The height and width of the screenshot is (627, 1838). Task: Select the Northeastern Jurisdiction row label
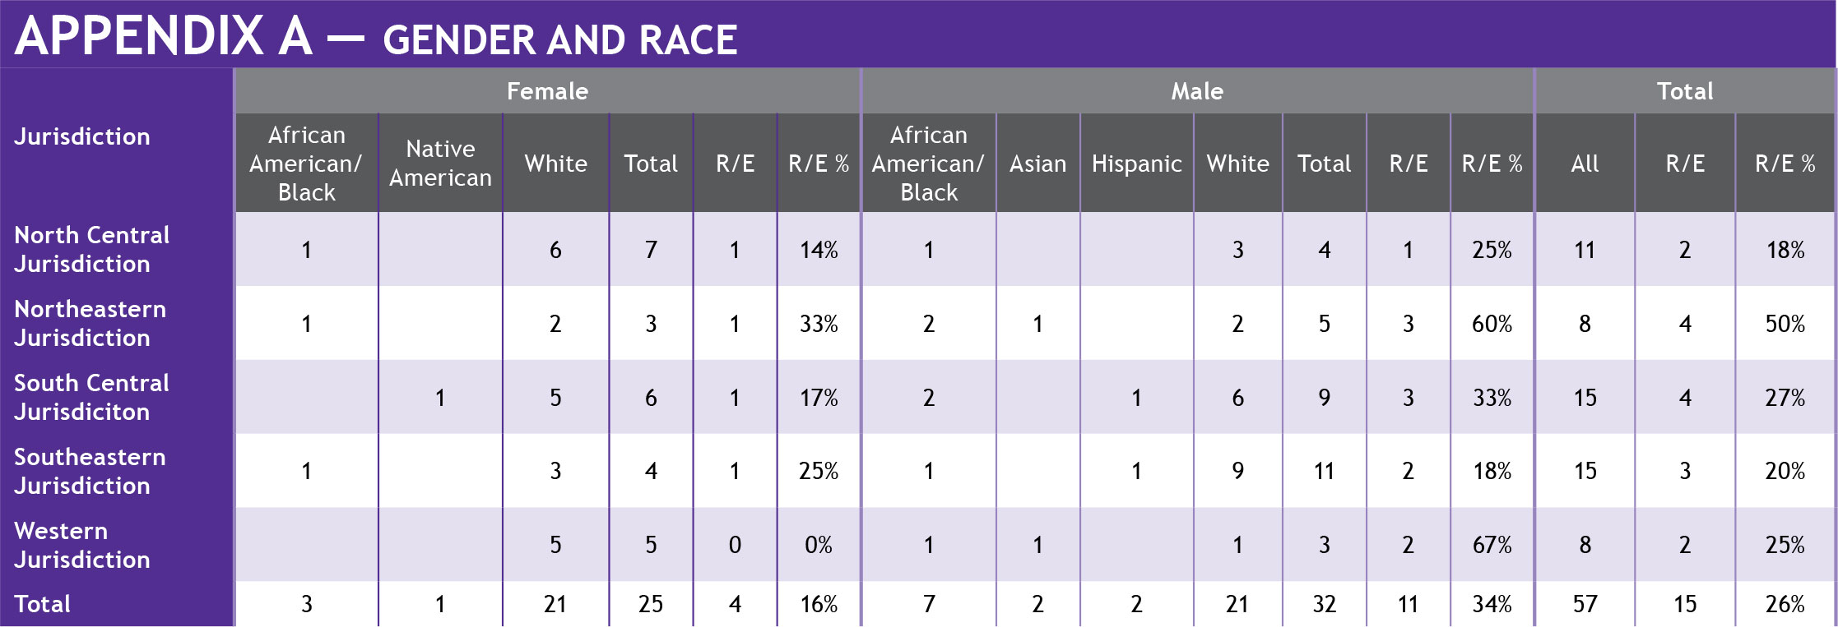pos(90,323)
